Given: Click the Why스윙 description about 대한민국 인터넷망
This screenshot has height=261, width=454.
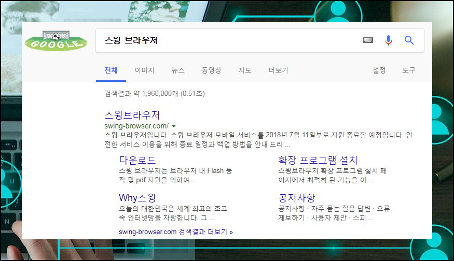Looking at the screenshot, I should (x=173, y=213).
